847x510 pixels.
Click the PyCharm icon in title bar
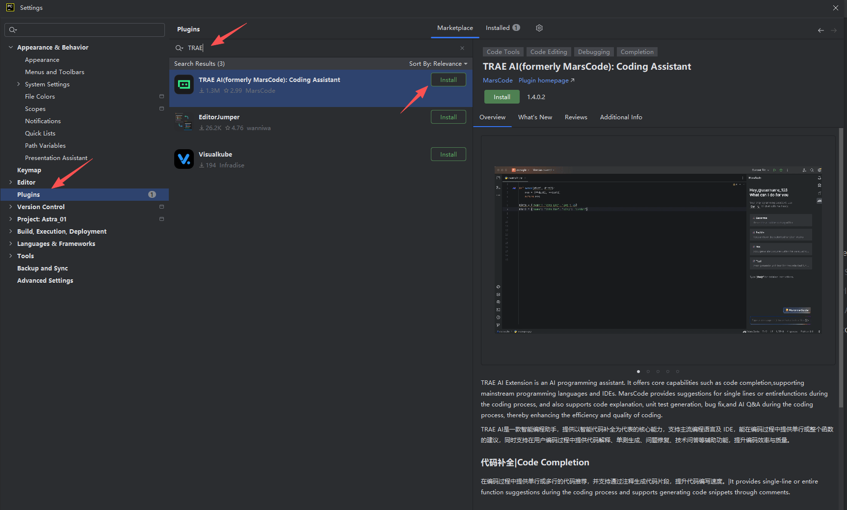(10, 7)
